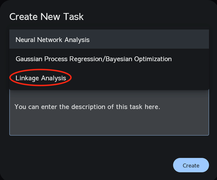Click the Create button
Screen dimensions: 217x180
click(x=191, y=165)
